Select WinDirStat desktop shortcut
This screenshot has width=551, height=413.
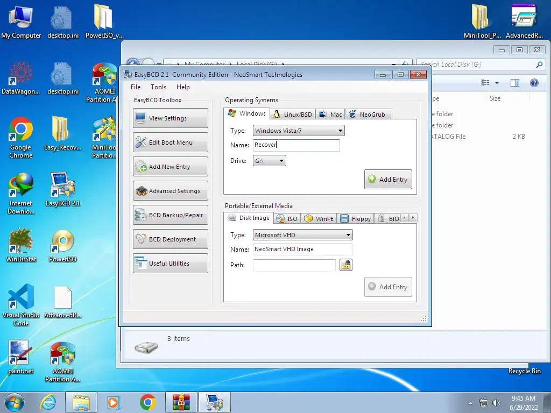[21, 245]
